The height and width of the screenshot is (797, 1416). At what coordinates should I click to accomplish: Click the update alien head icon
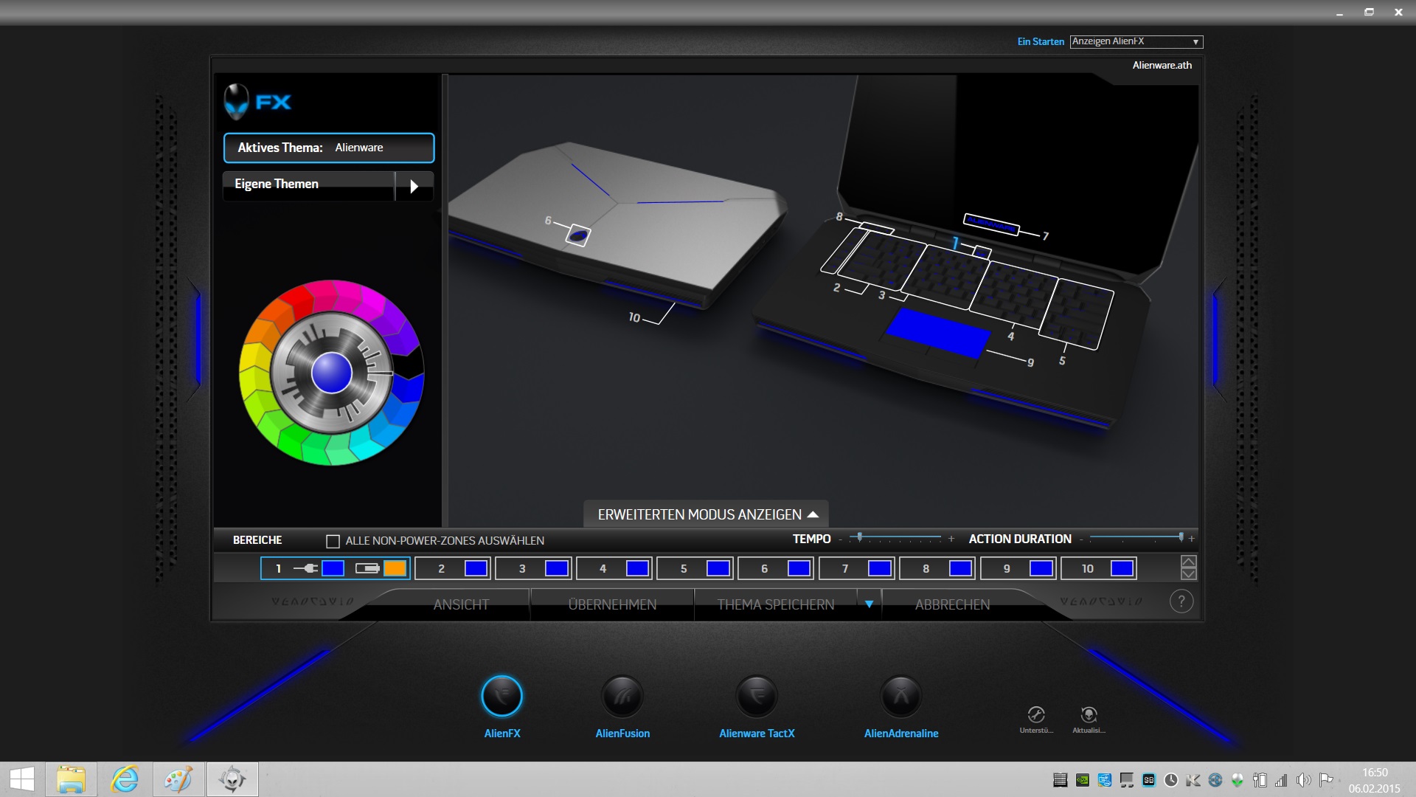(x=1089, y=714)
